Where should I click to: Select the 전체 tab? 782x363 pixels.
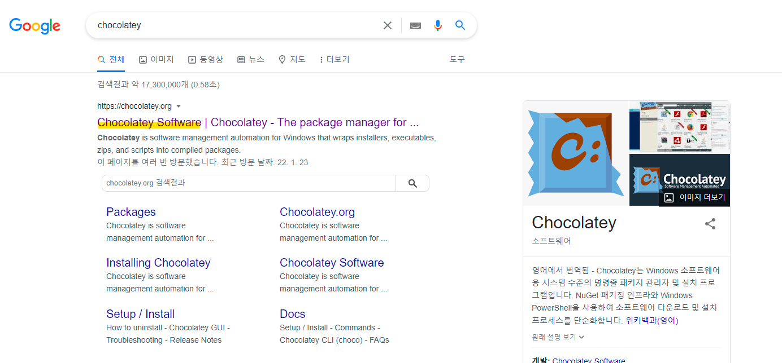pyautogui.click(x=111, y=59)
